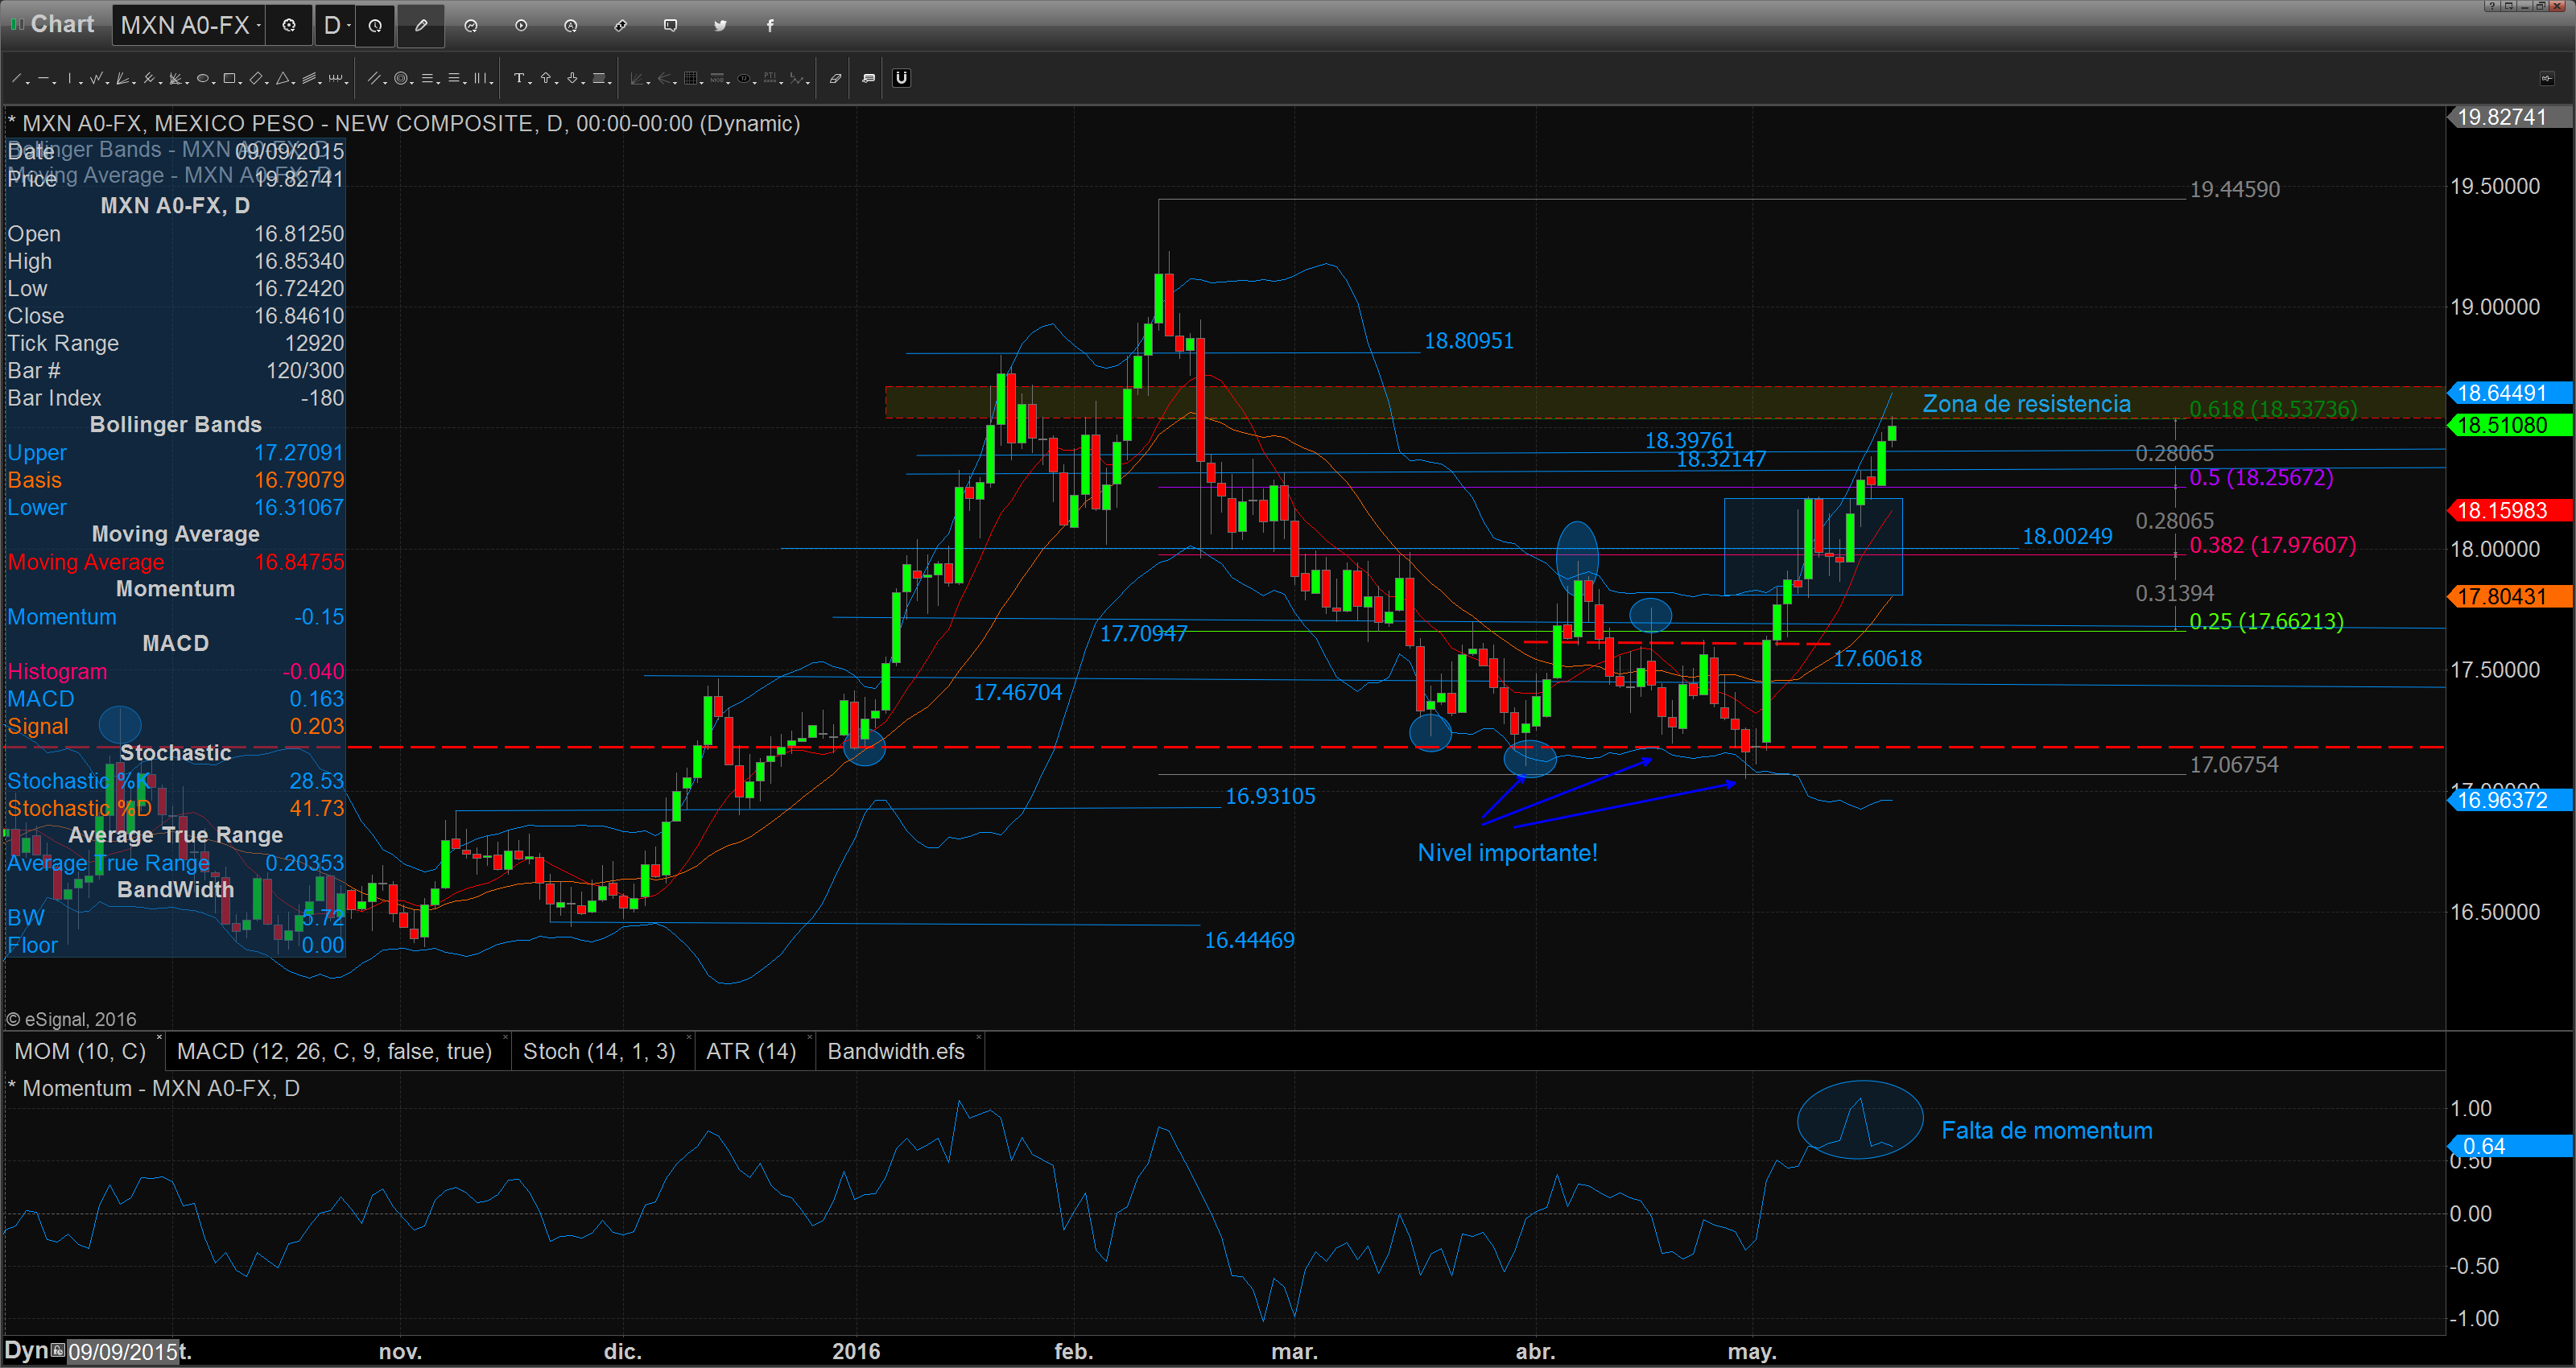This screenshot has width=2576, height=1368.
Task: Select the down arrow marker tool
Action: click(x=572, y=78)
